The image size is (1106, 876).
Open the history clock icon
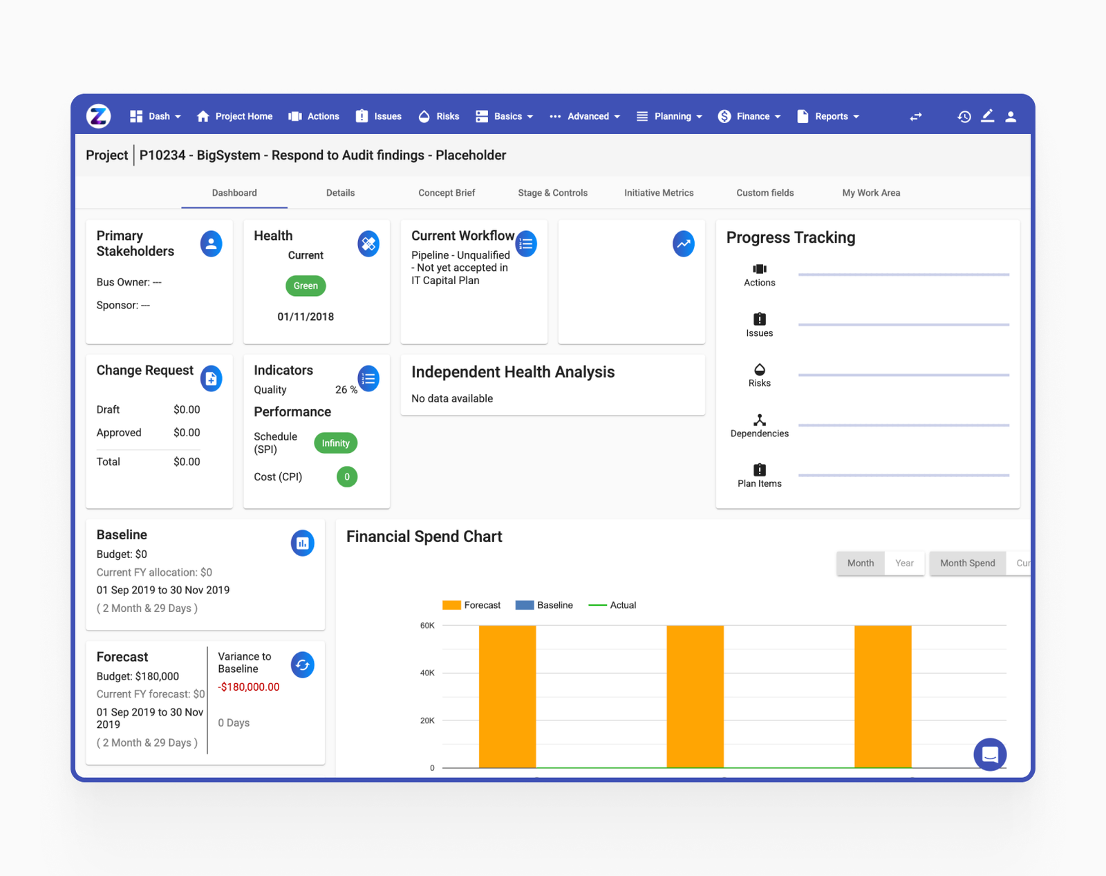pos(964,117)
